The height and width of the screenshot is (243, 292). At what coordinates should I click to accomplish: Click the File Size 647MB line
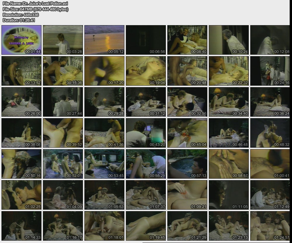point(35,9)
